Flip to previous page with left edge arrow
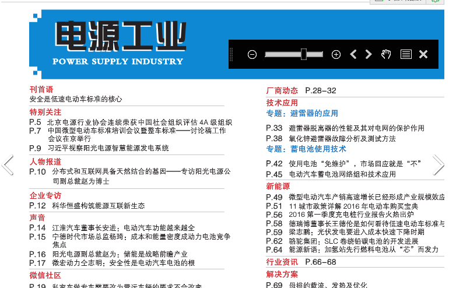This screenshot has width=449, height=288. coord(8,165)
